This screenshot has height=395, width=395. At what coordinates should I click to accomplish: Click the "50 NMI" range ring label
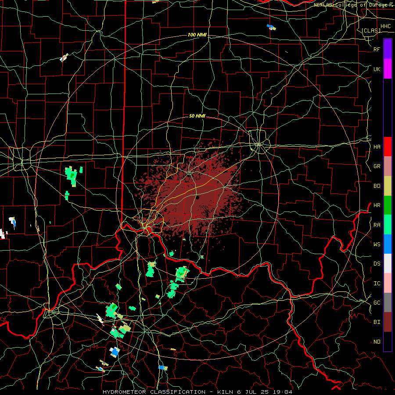(197, 116)
